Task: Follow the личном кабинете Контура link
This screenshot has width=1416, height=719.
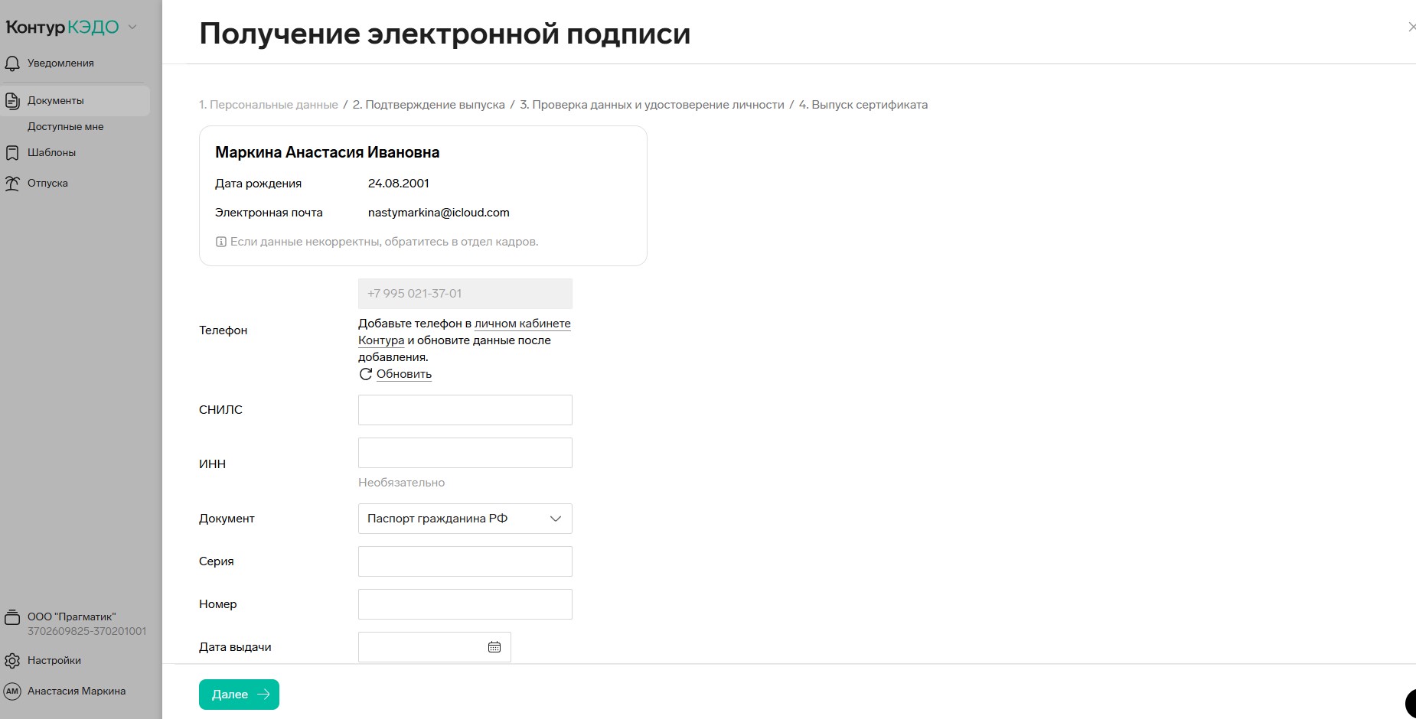Action: 522,324
